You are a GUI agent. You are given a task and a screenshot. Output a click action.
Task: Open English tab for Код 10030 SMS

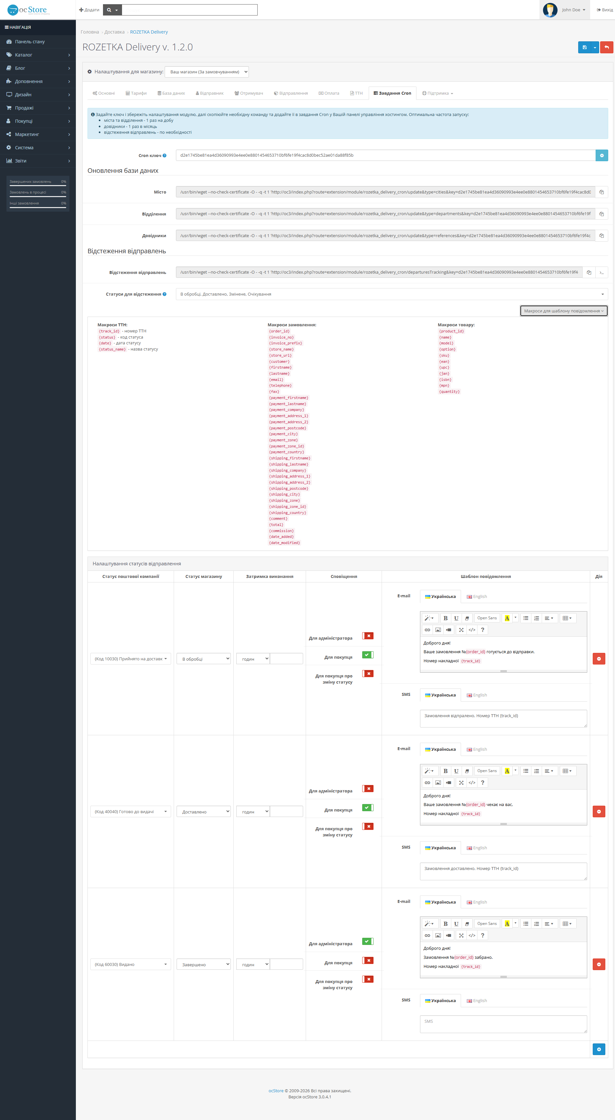[x=477, y=695]
